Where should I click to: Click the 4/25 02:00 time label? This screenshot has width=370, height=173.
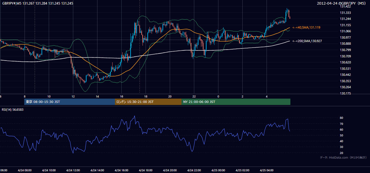242,170
